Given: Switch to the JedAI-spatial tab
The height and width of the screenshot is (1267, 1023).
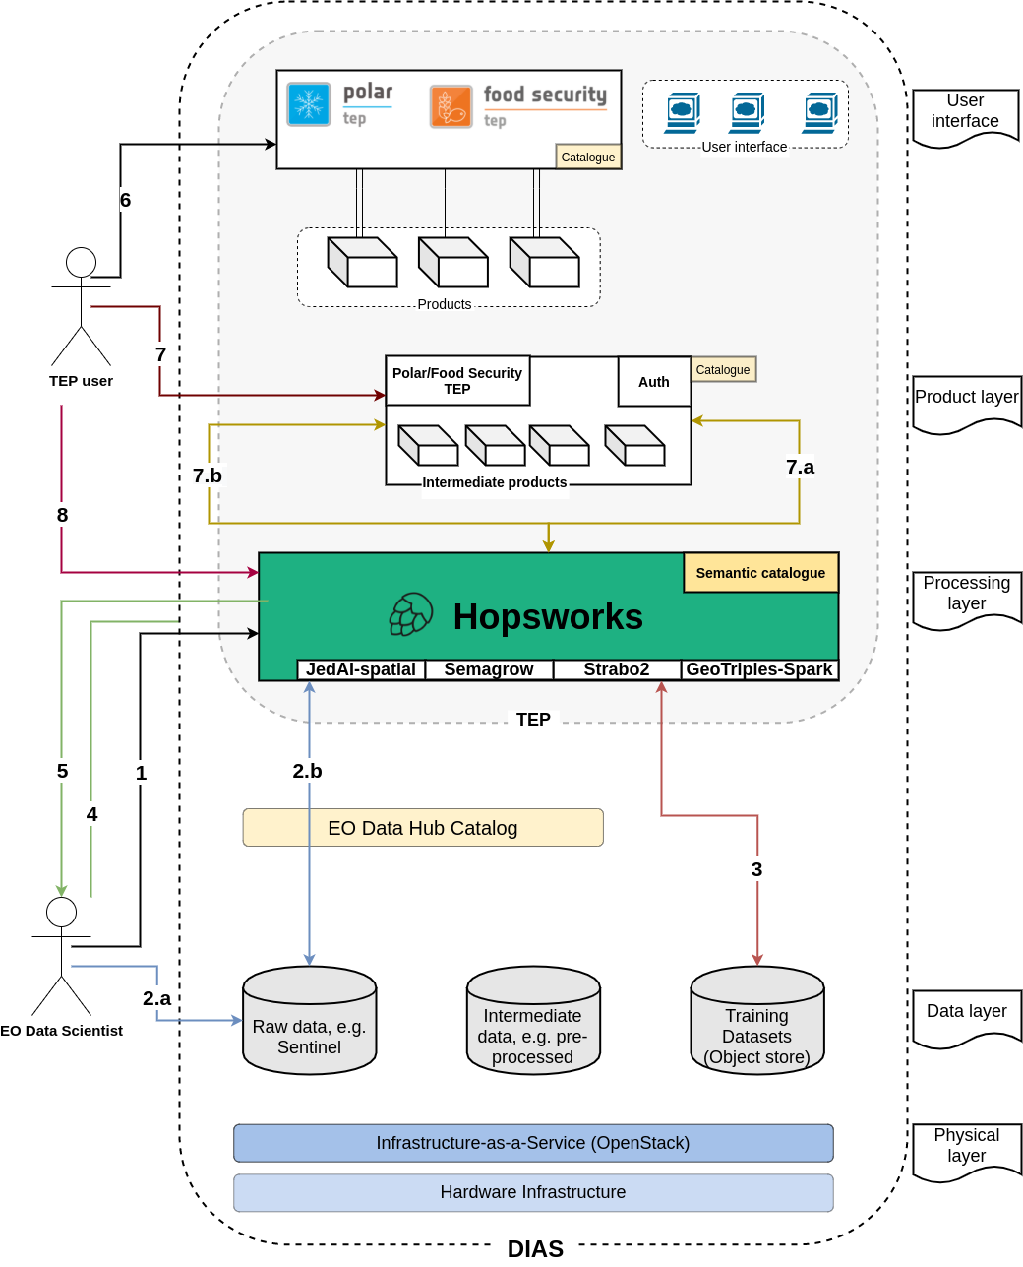Looking at the screenshot, I should click(x=361, y=669).
